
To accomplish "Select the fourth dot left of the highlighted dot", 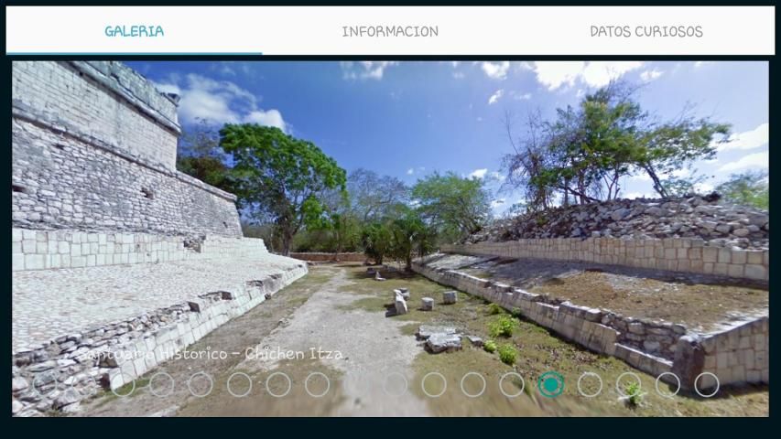I will pyautogui.click(x=396, y=384).
